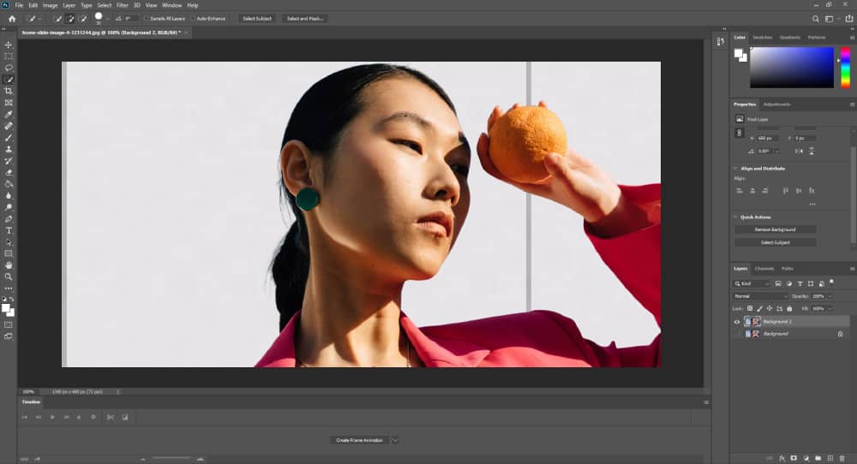Open dropdown arrow next to Create Frame Animation

(395, 440)
